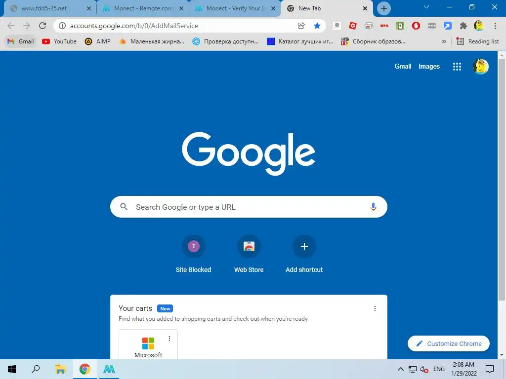This screenshot has height=379, width=506.
Task: Open the gray three-dots extension icon
Action: pyautogui.click(x=432, y=26)
